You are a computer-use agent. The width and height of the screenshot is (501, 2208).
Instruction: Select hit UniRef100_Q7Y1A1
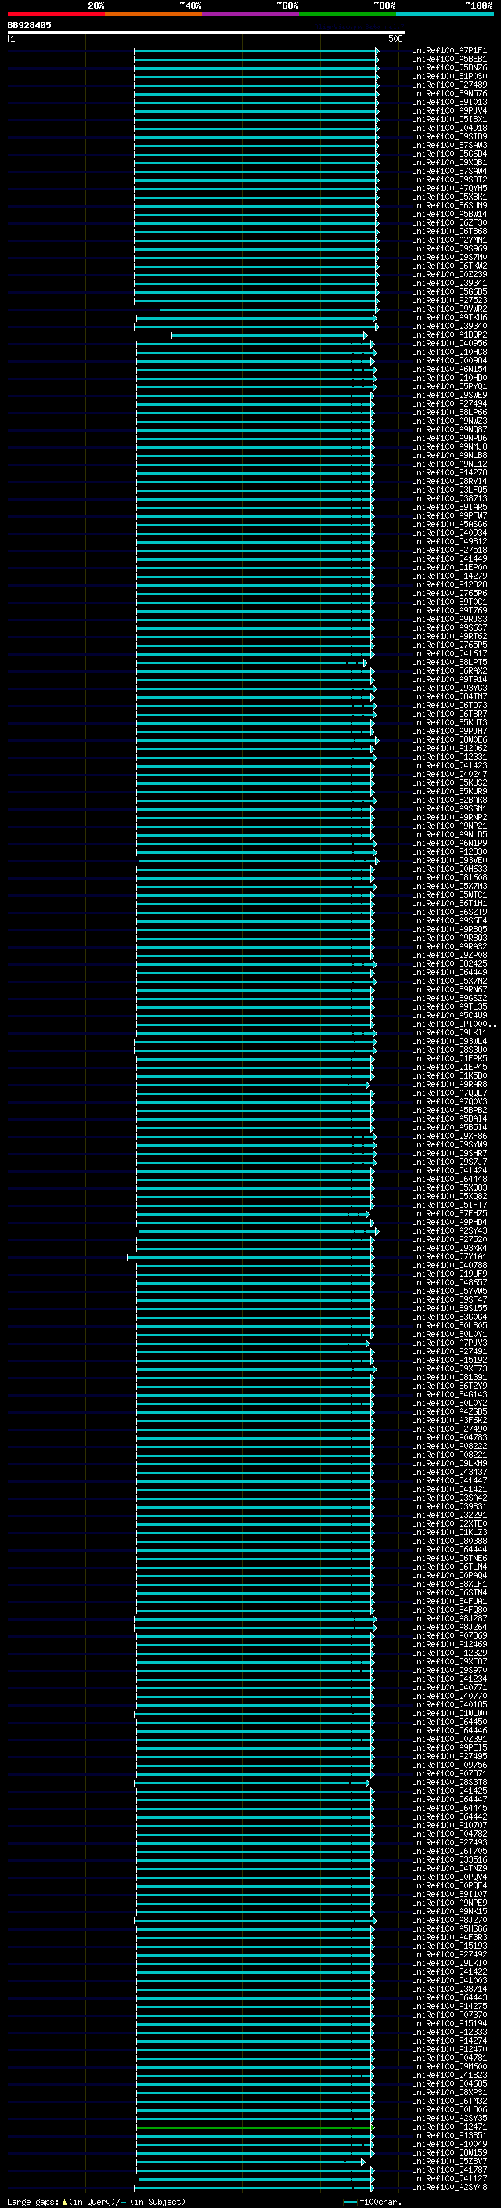[x=449, y=1256]
